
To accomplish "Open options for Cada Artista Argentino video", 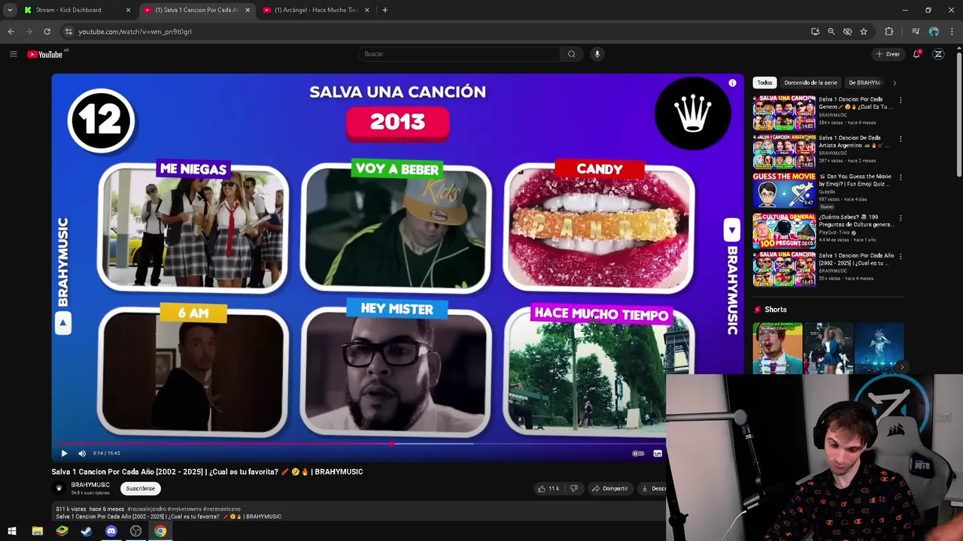I will point(901,139).
